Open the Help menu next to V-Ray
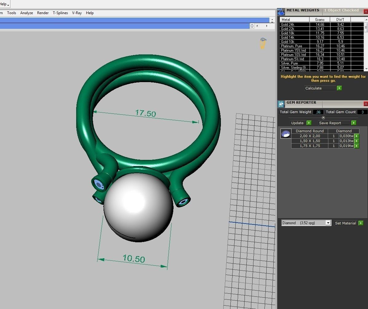 point(90,13)
